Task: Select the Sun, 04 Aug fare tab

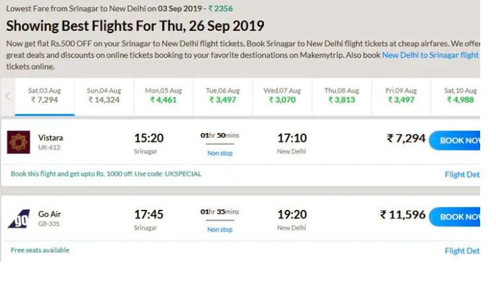Action: pyautogui.click(x=104, y=95)
